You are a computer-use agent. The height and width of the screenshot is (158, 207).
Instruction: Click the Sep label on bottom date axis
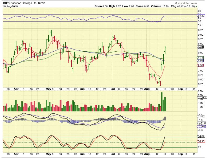pos(180,154)
